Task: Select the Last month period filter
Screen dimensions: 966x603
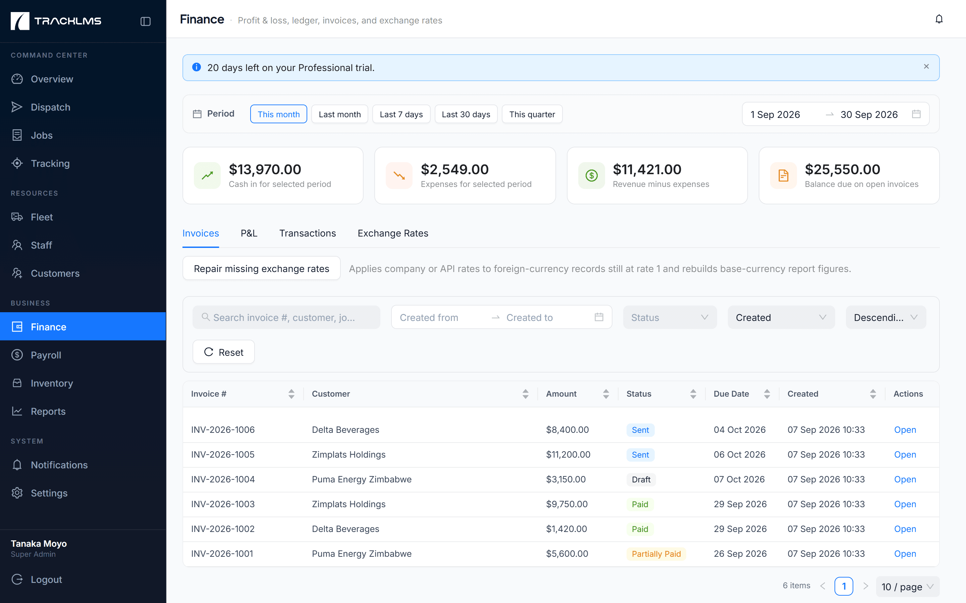Action: pyautogui.click(x=340, y=114)
